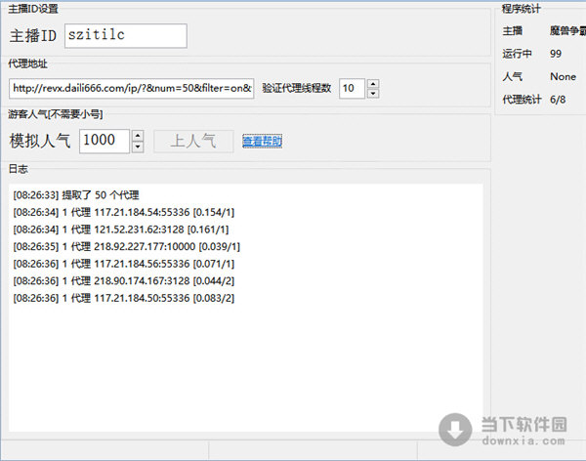This screenshot has height=461, width=586.
Task: Select log entry 121.52.231.62:3128
Action: coord(121,230)
